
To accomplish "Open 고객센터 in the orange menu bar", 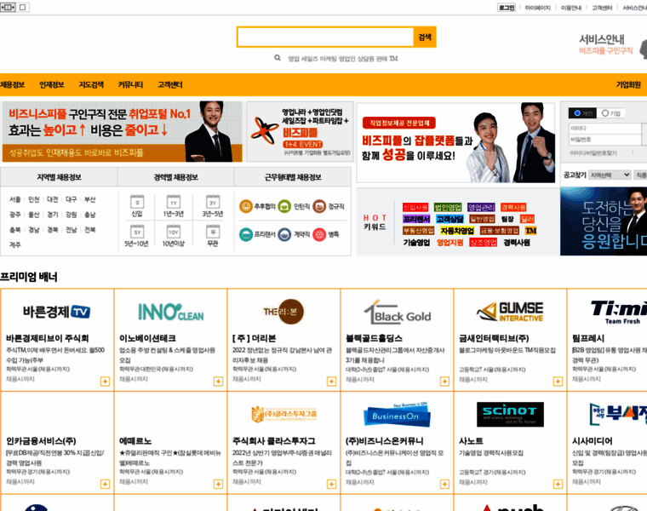I will (x=170, y=84).
